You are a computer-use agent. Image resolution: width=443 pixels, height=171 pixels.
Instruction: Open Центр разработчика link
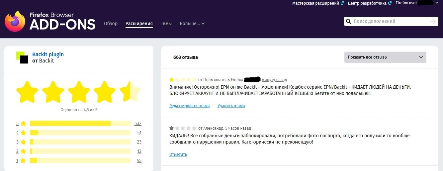coord(367,3)
